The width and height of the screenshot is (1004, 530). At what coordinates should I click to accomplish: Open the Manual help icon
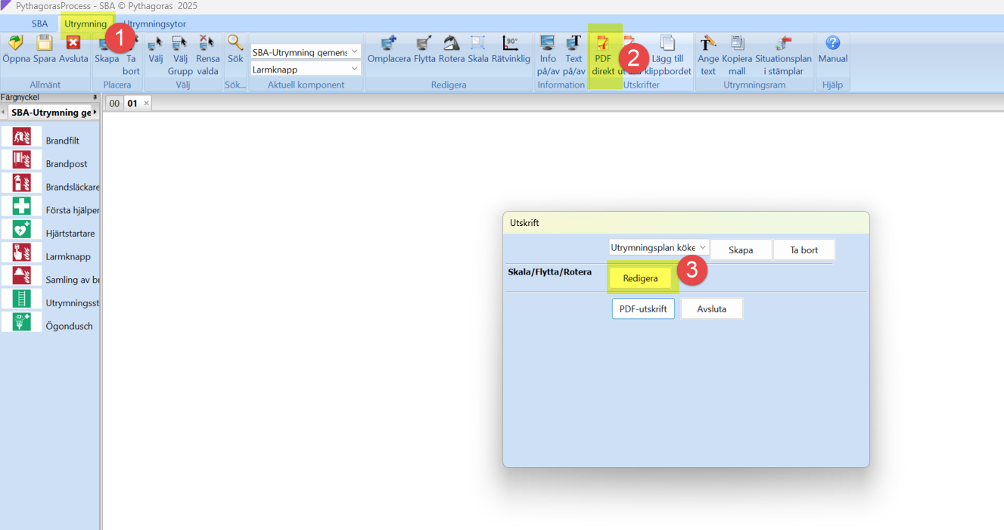coord(832,44)
